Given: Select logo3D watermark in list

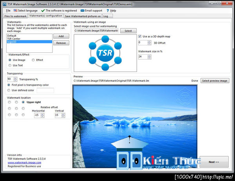Looking at the screenshot, I should pos(29,42).
